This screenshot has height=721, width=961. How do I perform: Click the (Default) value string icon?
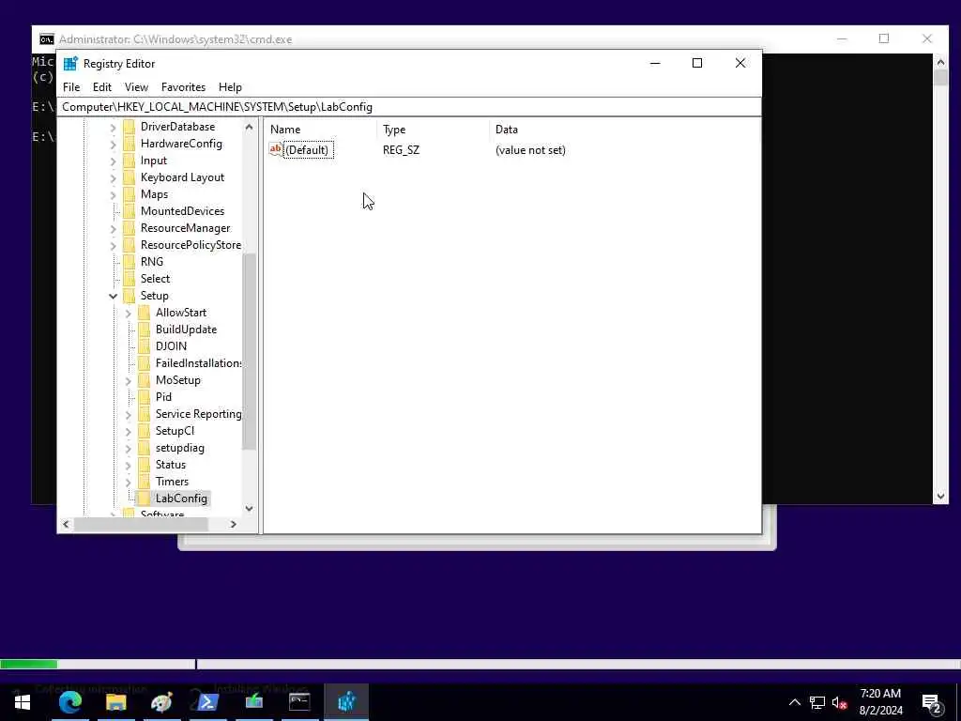(x=276, y=149)
